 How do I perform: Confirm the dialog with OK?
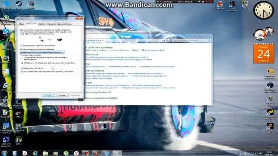(49, 95)
